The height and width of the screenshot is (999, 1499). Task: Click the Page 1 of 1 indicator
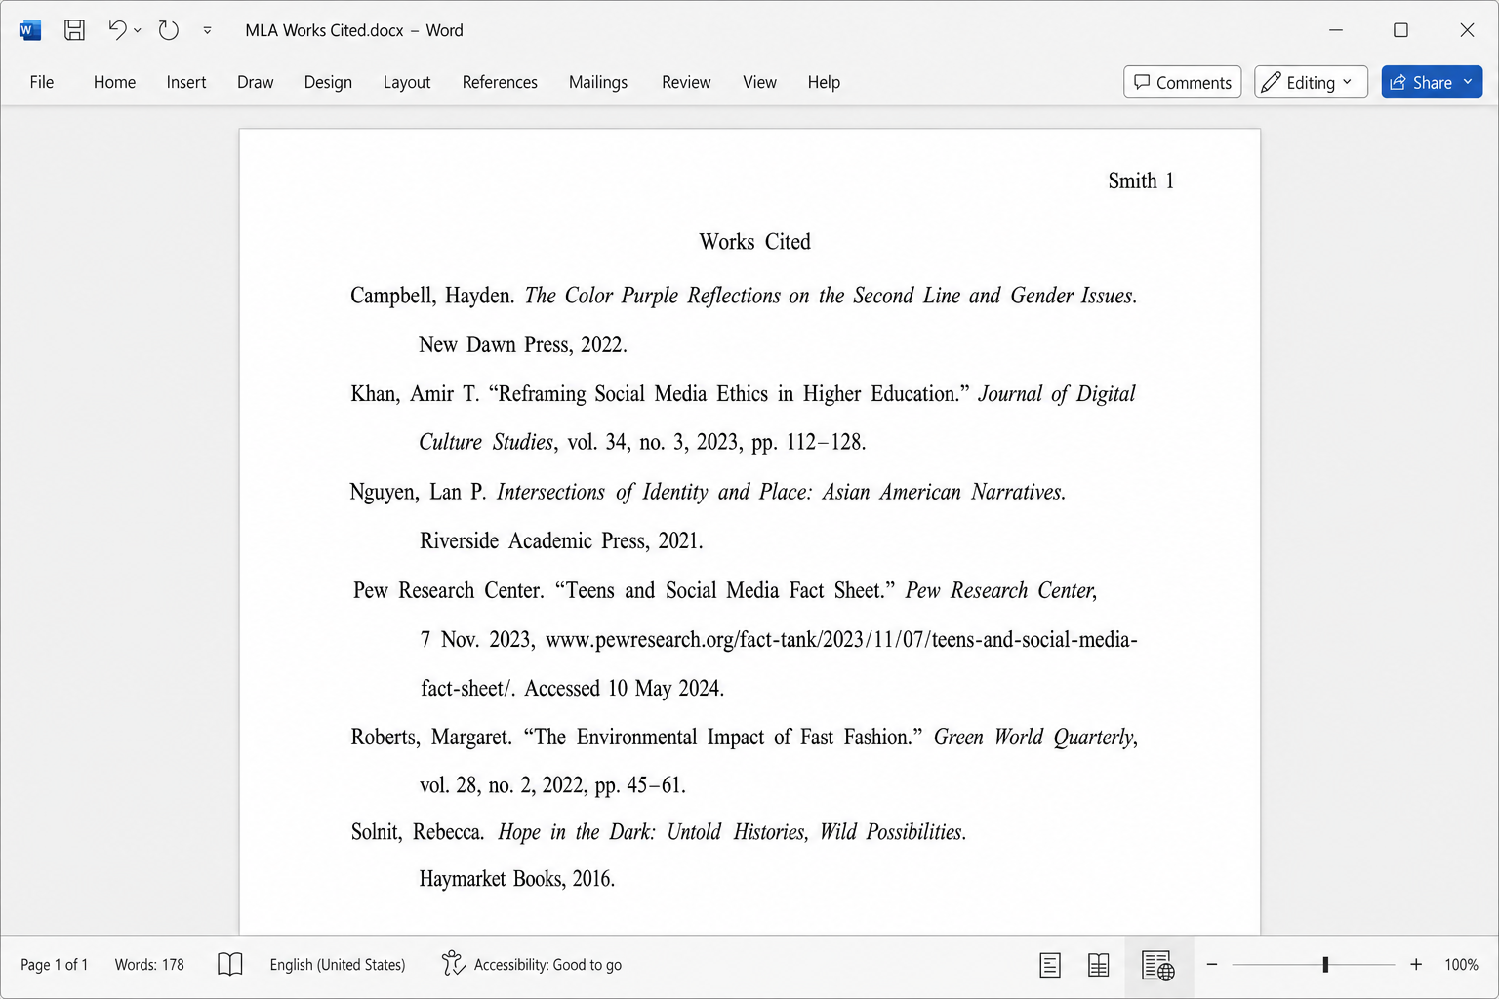click(x=55, y=965)
